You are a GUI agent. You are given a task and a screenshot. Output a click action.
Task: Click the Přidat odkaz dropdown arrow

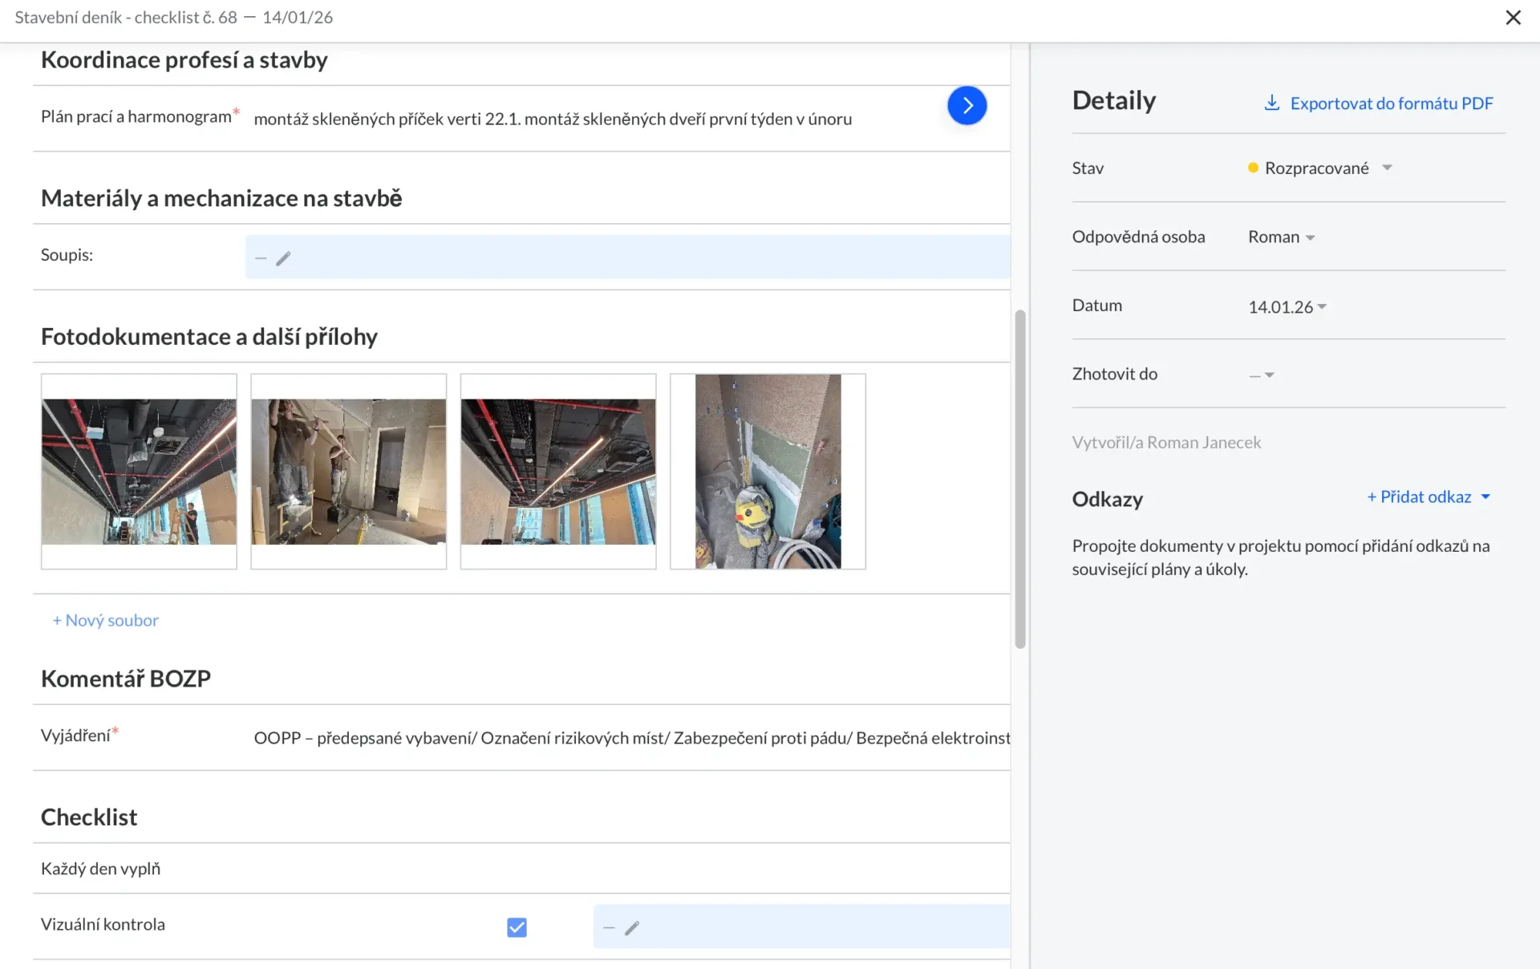point(1485,497)
